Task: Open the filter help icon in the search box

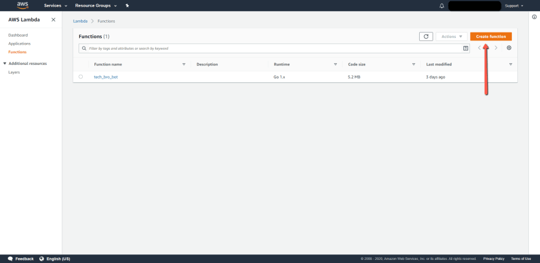Action: click(x=466, y=48)
